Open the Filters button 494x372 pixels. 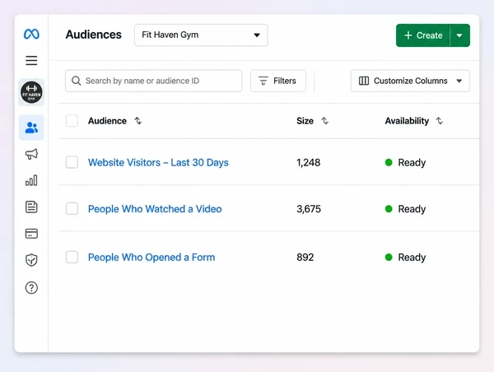click(278, 81)
